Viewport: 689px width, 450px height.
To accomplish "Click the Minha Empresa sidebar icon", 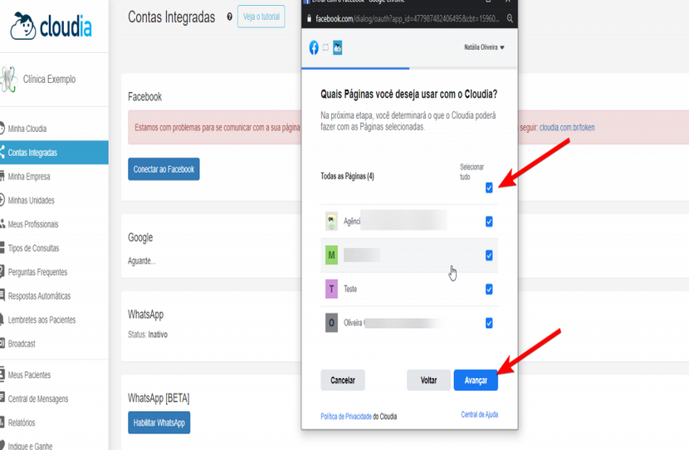I will 2,176.
